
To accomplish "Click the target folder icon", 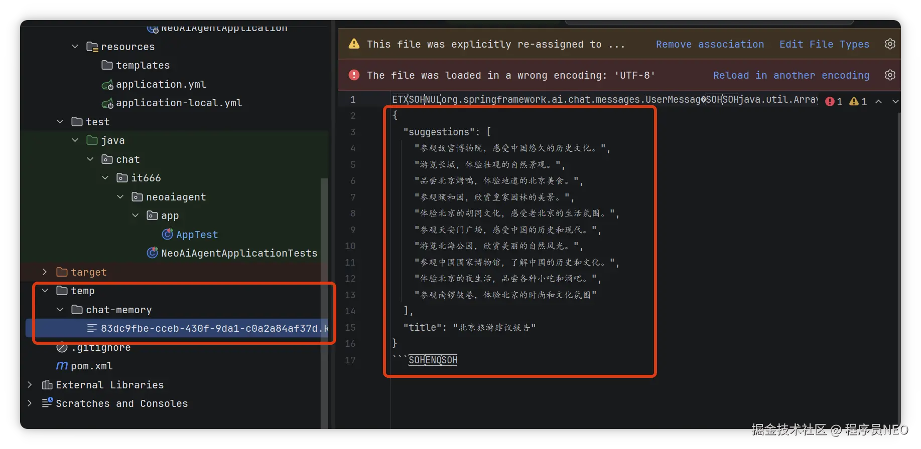I will click(62, 272).
